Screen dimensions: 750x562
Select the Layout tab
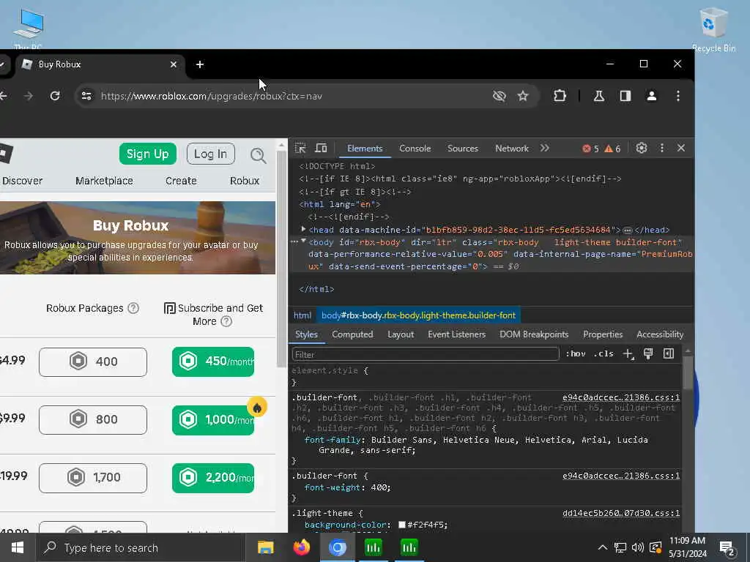pyautogui.click(x=401, y=334)
